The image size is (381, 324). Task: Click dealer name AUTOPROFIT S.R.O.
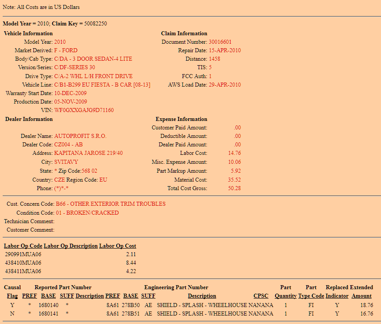pyautogui.click(x=80, y=136)
